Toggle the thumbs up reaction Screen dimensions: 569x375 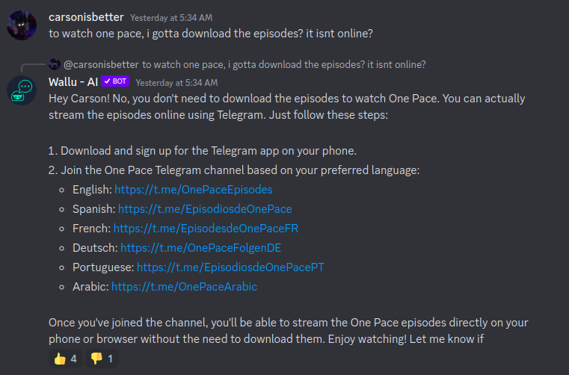[x=66, y=359]
